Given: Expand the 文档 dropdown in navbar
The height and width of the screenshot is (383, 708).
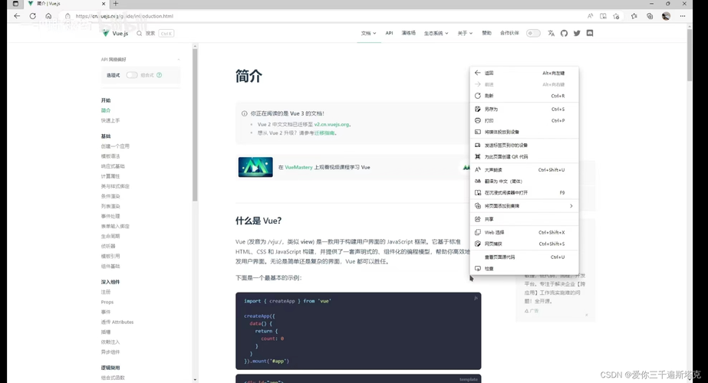Looking at the screenshot, I should [368, 34].
